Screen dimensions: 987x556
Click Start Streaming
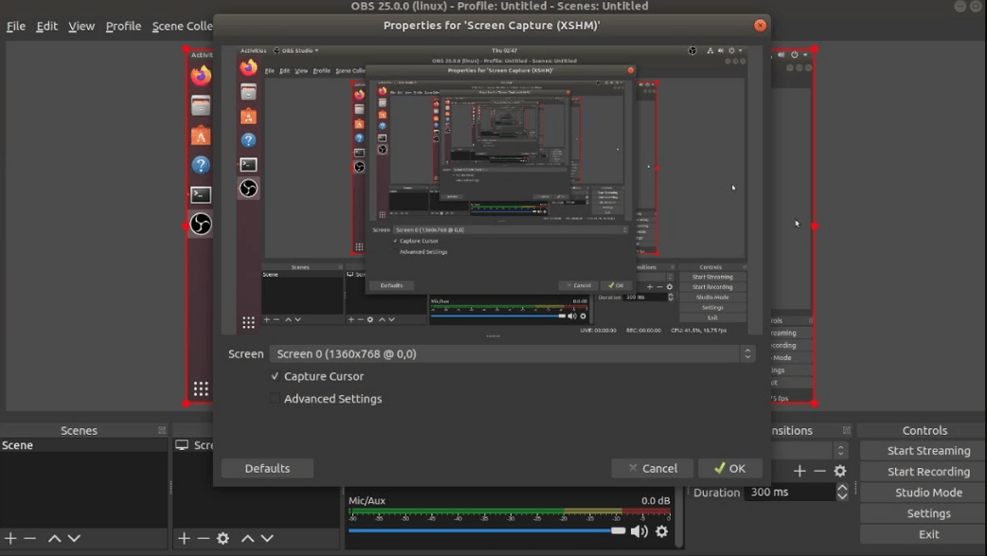tap(928, 451)
